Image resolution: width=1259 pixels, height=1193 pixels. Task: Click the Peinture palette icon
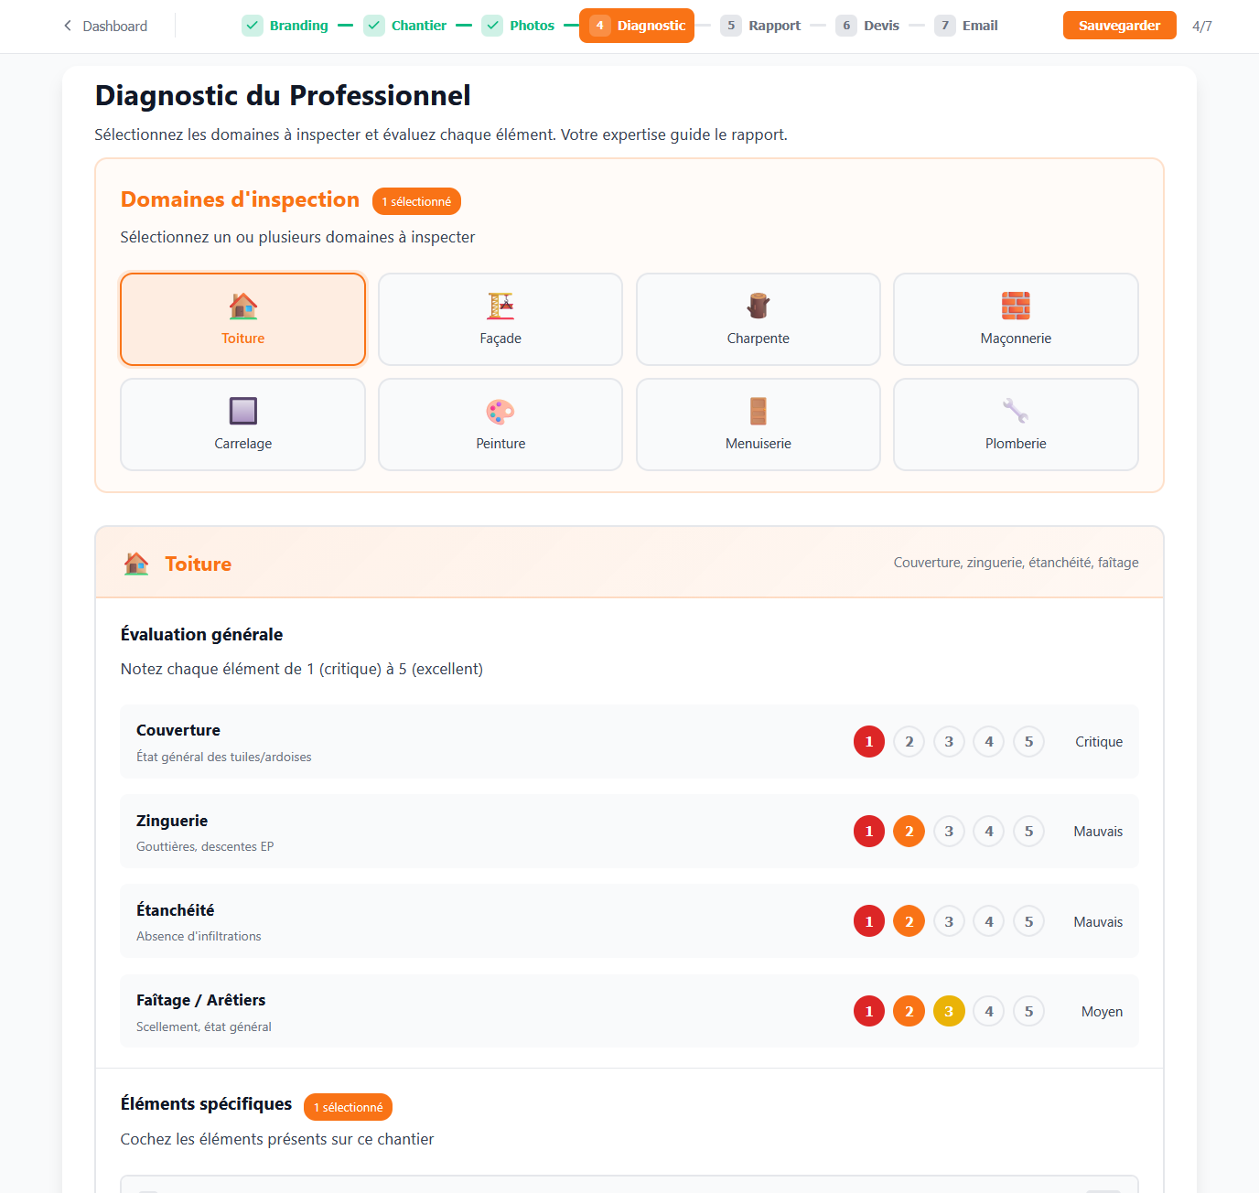pos(500,411)
